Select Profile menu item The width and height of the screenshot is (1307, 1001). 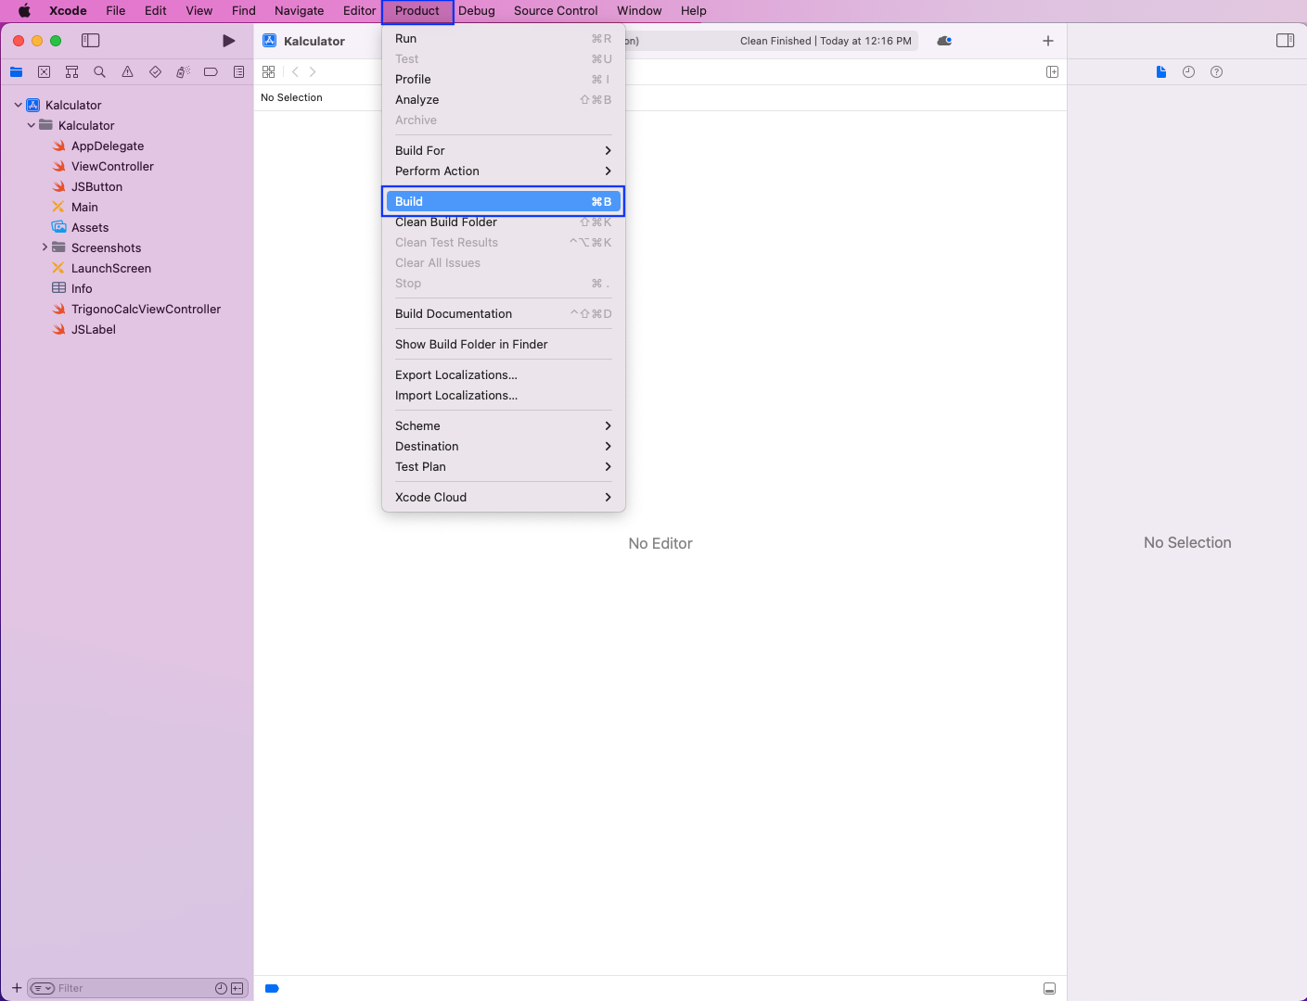point(504,79)
